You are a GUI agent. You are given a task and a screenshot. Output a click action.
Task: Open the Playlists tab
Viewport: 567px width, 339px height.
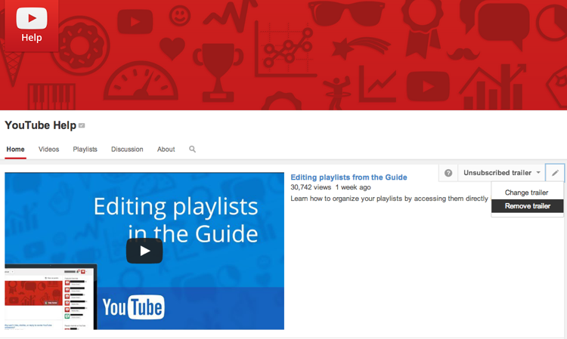pos(85,149)
